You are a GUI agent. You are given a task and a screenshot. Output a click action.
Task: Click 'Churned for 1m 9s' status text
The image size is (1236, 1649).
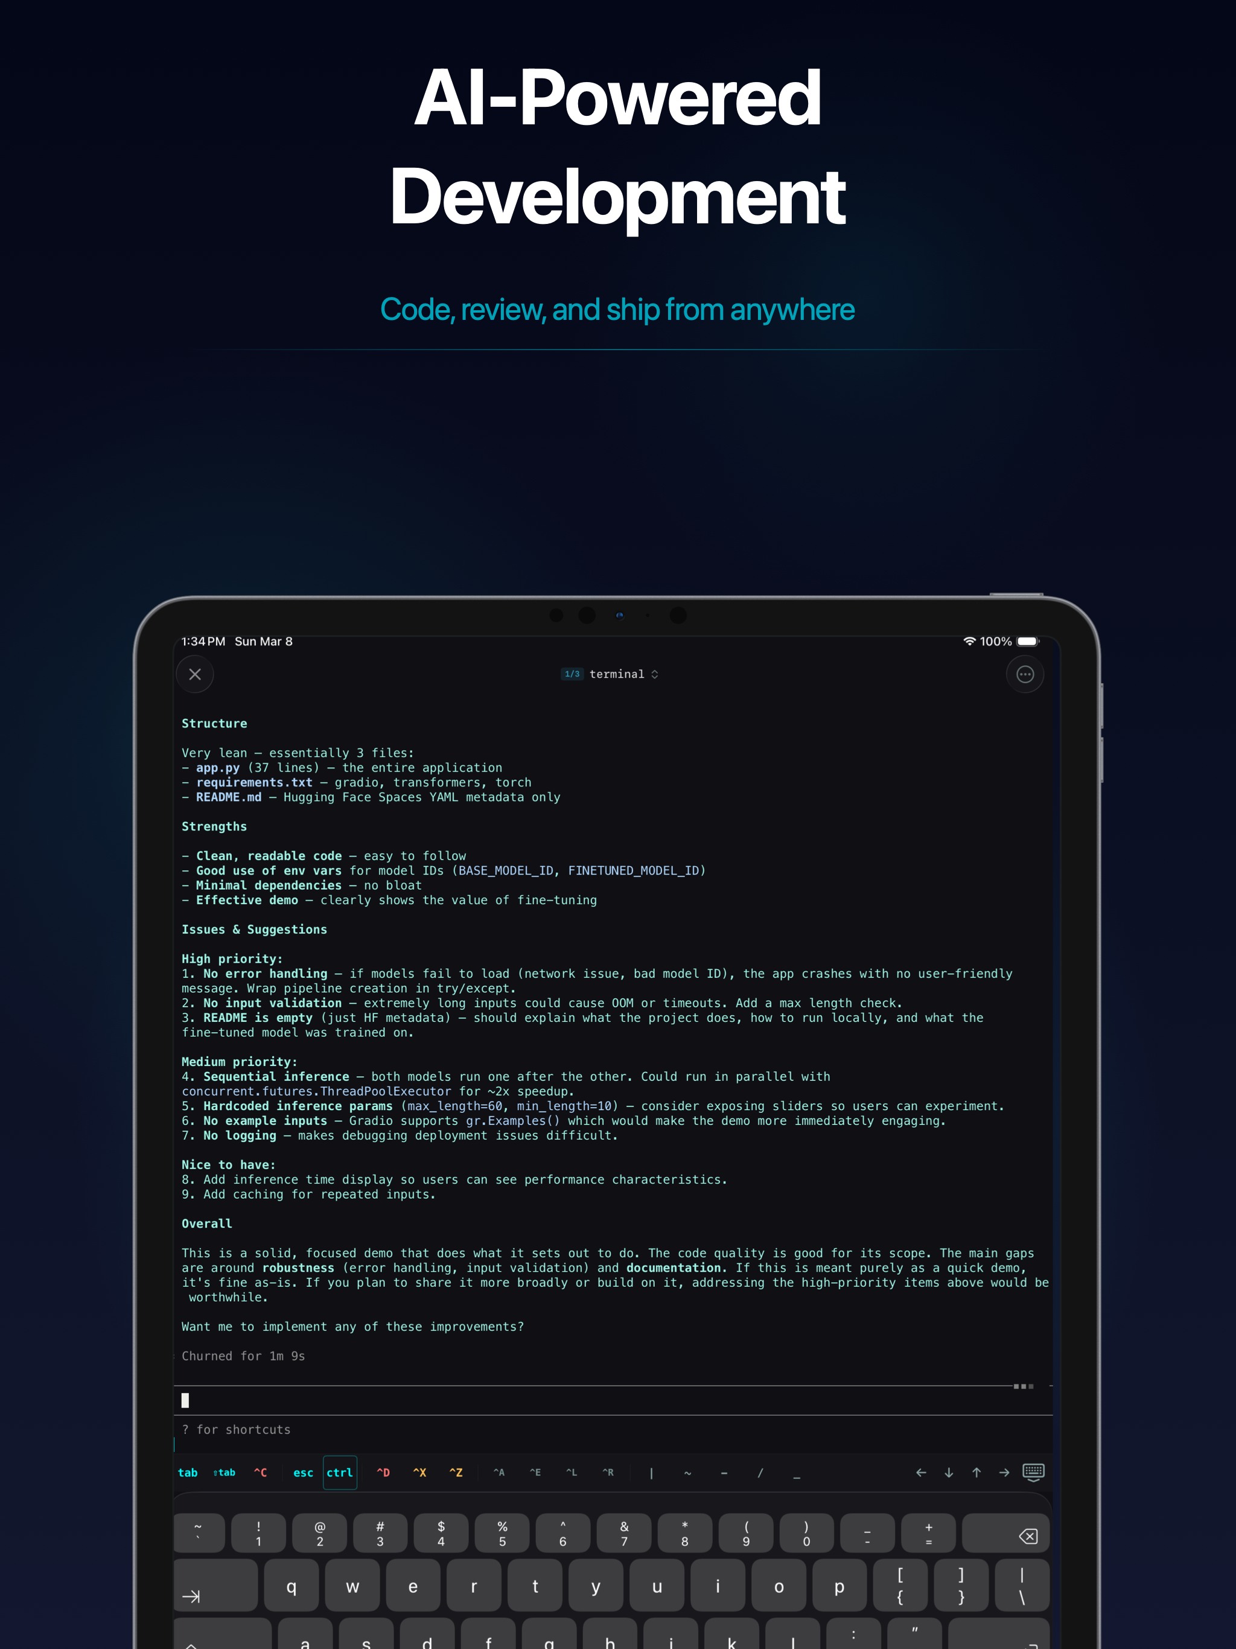(243, 1356)
